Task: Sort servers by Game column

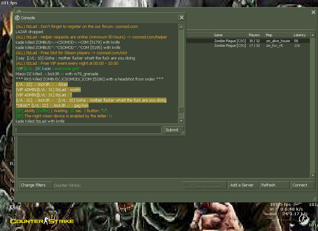Action: point(230,35)
